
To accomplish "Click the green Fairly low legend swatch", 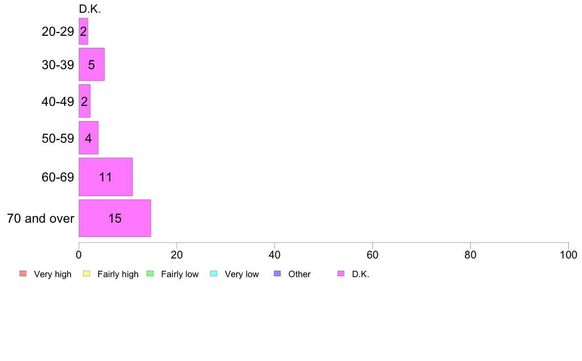I will click(150, 274).
